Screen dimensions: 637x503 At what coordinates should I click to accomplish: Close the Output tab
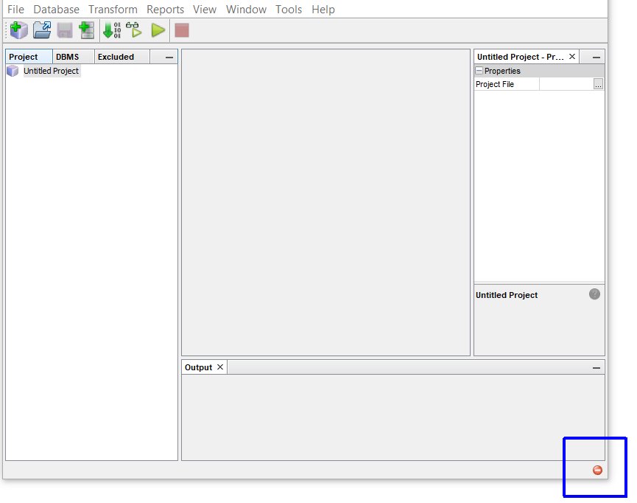click(220, 367)
